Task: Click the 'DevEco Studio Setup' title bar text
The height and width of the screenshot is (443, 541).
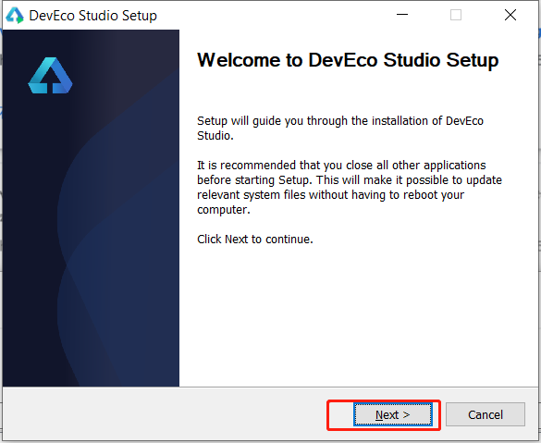Action: [93, 16]
